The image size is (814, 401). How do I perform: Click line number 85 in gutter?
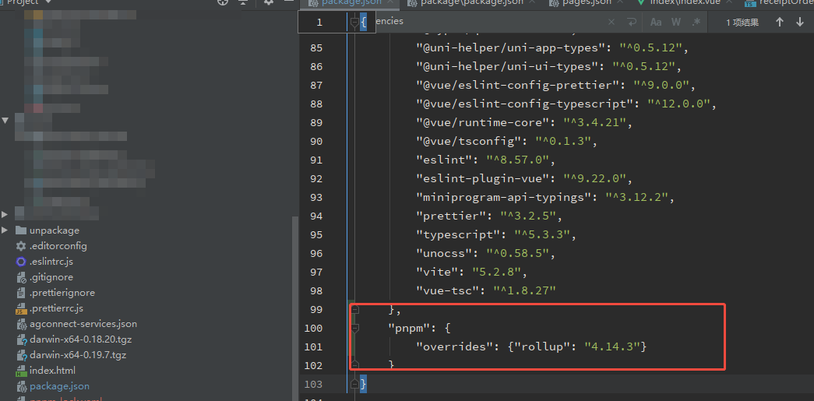pos(316,48)
